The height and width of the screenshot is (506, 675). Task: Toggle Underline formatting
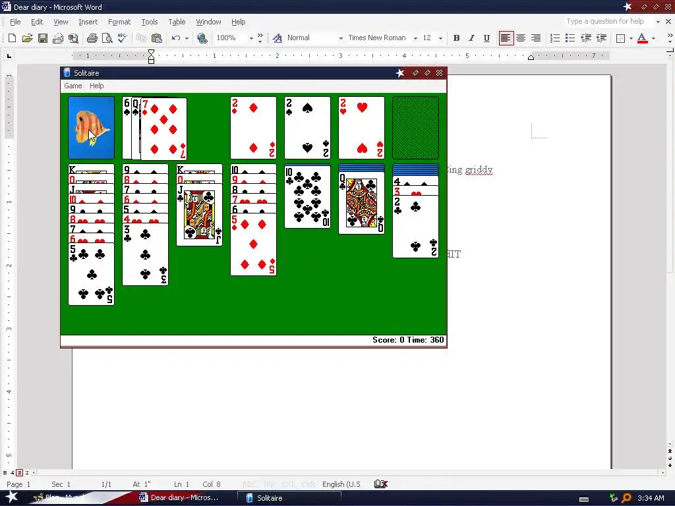click(x=486, y=38)
